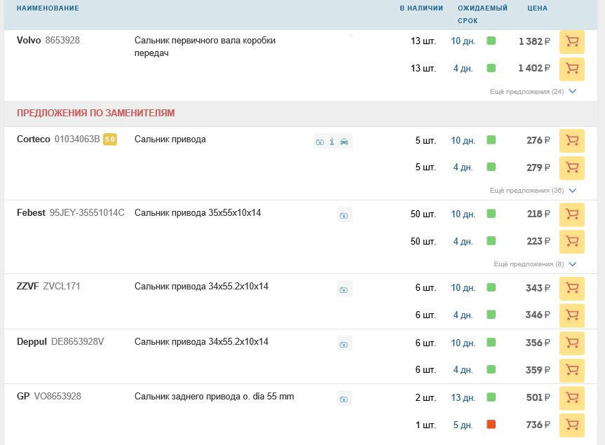This screenshot has width=605, height=445.
Task: Click the red indicator on GP 736 ₽ offer
Action: (491, 425)
